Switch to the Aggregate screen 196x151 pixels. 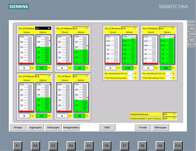click(x=36, y=127)
